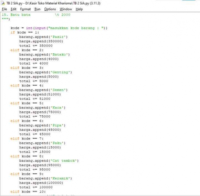Open the Help menu

click(x=79, y=9)
